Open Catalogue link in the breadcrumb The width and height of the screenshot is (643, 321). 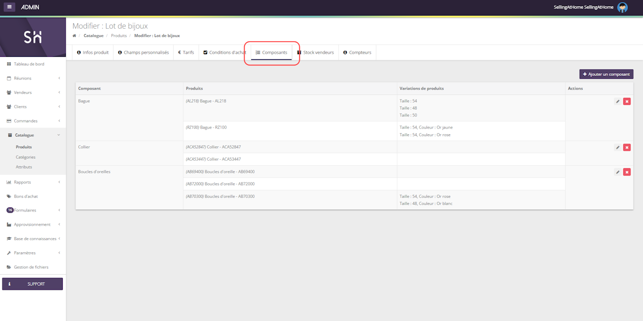pyautogui.click(x=93, y=36)
